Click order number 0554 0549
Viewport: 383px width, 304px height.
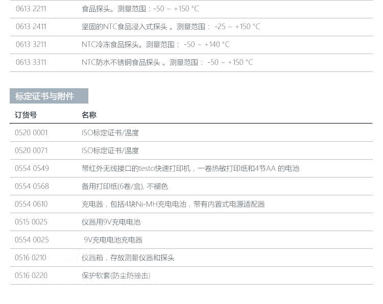click(x=32, y=168)
